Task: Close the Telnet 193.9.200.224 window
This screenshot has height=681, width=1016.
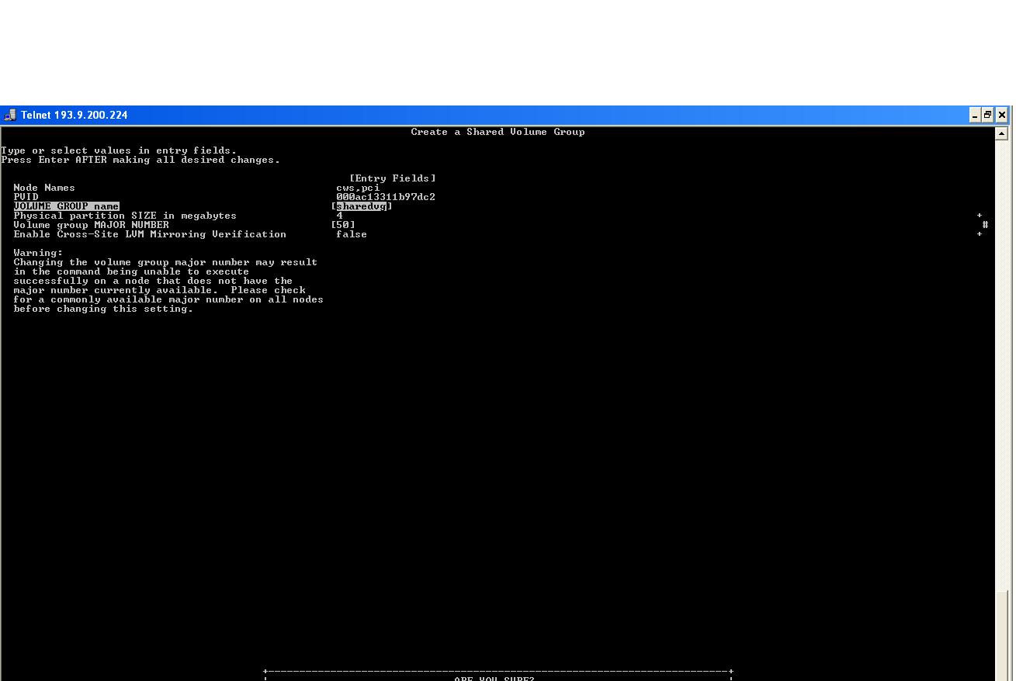Action: point(1002,115)
